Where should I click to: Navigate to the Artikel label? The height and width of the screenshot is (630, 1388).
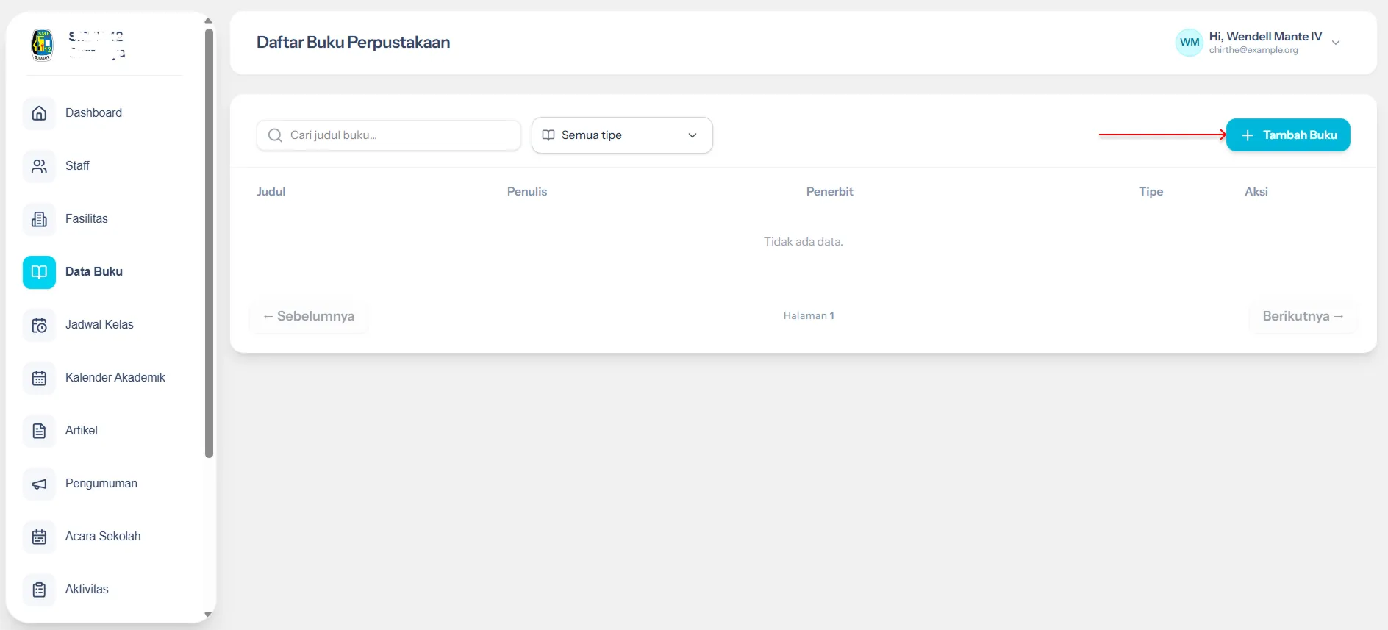[82, 431]
